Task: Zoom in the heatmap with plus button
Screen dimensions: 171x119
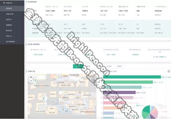Action: (31, 77)
